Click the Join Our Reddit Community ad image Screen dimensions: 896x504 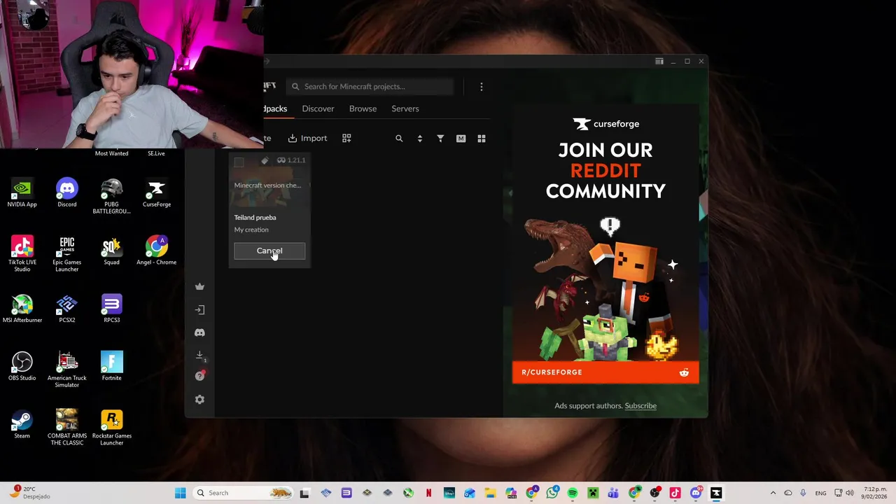tap(605, 245)
